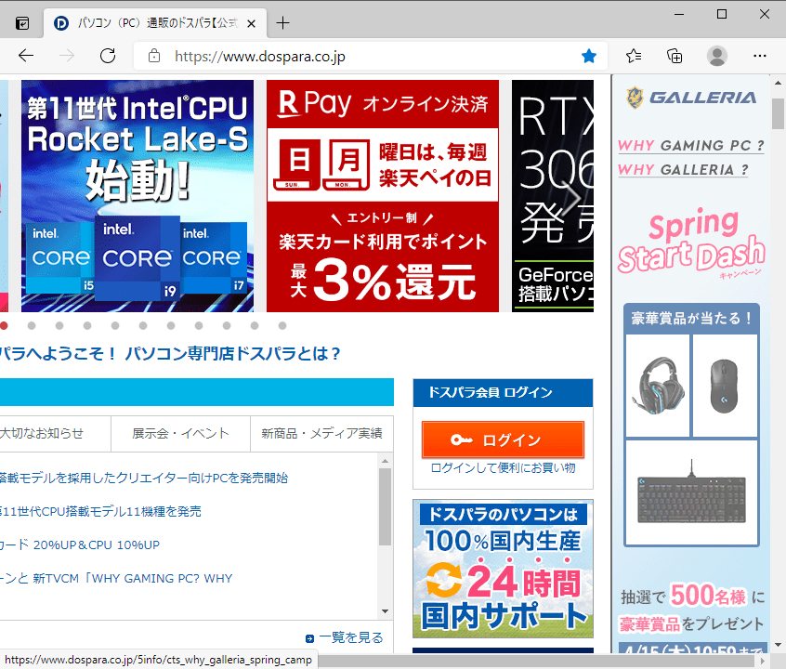786x669 pixels.
Task: Click horizontal scrollbar right arrow
Action: tap(763, 661)
